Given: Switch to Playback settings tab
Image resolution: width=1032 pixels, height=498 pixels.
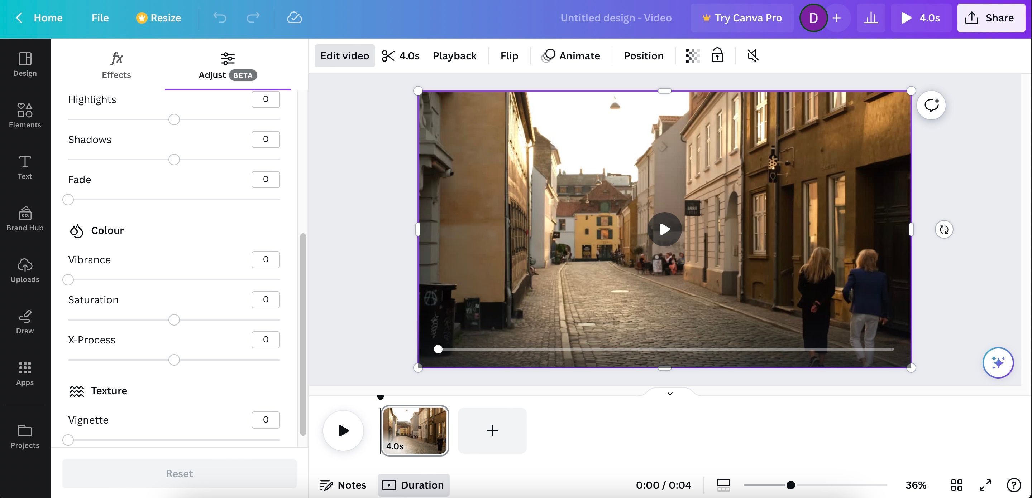Looking at the screenshot, I should click(454, 55).
